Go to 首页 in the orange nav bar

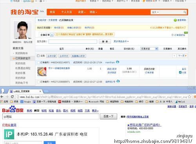point(53,12)
